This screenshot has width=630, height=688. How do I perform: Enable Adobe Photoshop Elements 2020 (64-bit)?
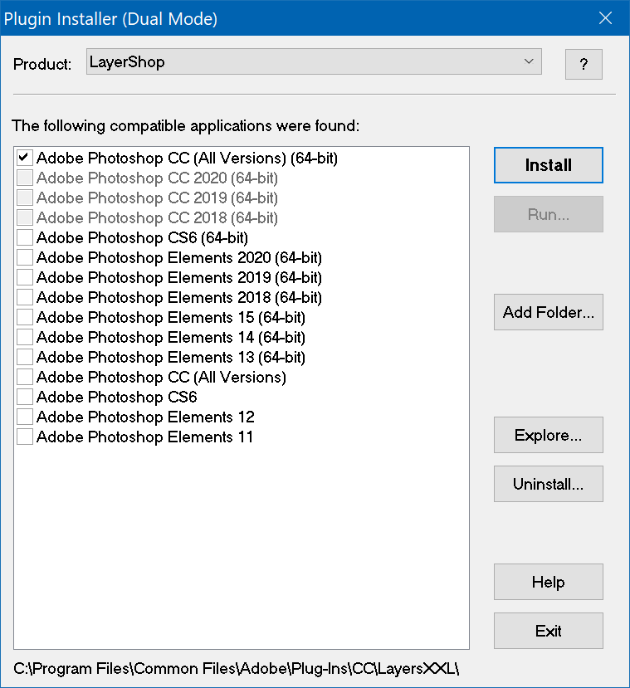point(25,257)
